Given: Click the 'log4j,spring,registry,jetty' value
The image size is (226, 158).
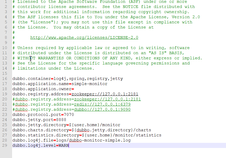Looking at the screenshot, I should click(88, 79).
